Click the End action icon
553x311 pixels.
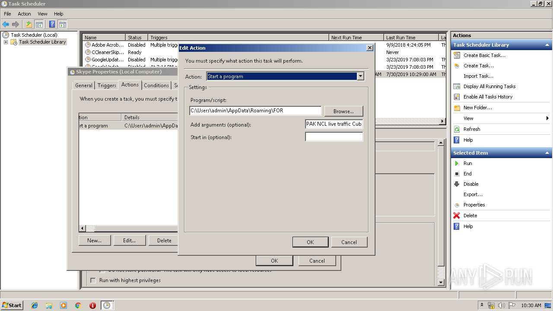click(457, 174)
